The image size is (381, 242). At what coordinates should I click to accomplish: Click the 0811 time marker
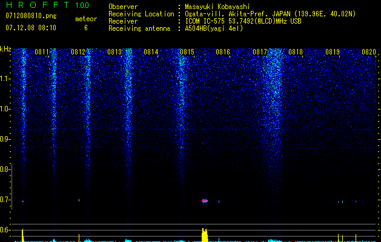(x=42, y=51)
